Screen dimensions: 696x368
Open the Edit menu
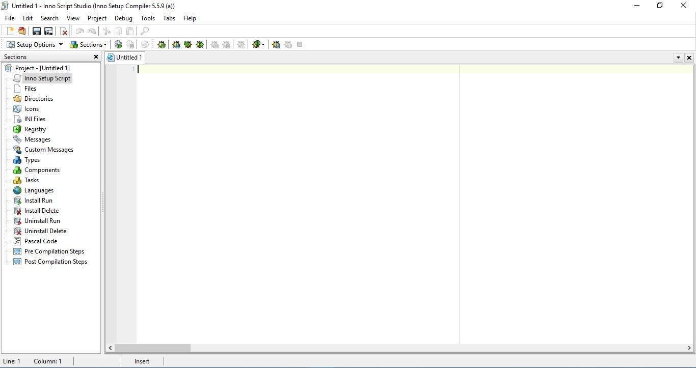(x=28, y=18)
